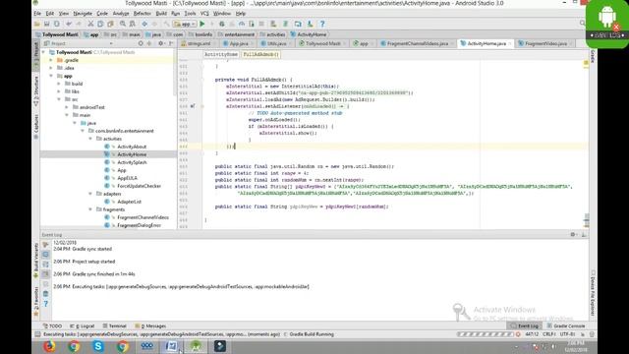The height and width of the screenshot is (354, 629).
Task: Open the Terminal tool window button
Action: coord(114,325)
